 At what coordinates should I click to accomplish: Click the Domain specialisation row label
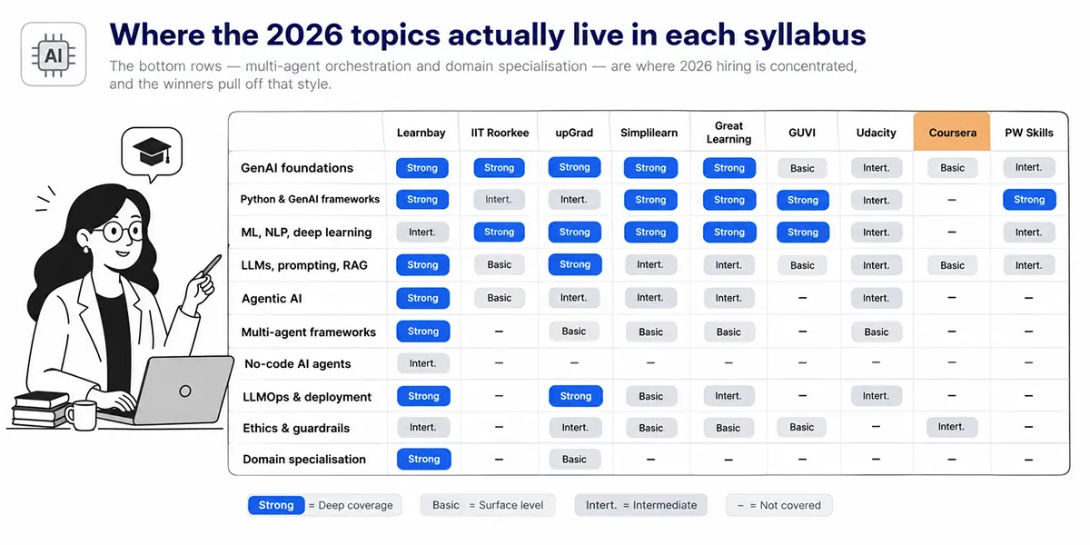[x=304, y=460]
